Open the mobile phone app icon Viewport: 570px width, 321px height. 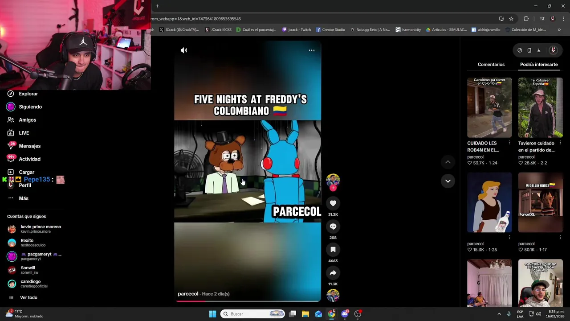(x=529, y=50)
